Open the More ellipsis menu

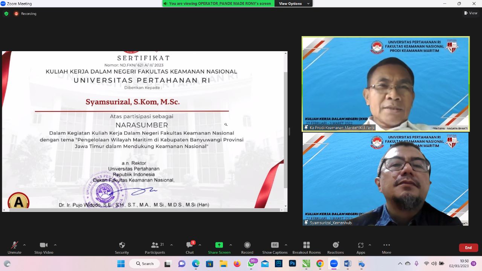[386, 245]
